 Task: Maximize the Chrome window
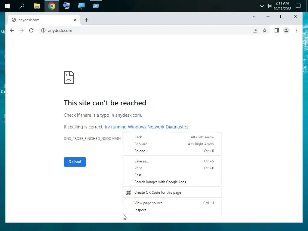[282, 17]
